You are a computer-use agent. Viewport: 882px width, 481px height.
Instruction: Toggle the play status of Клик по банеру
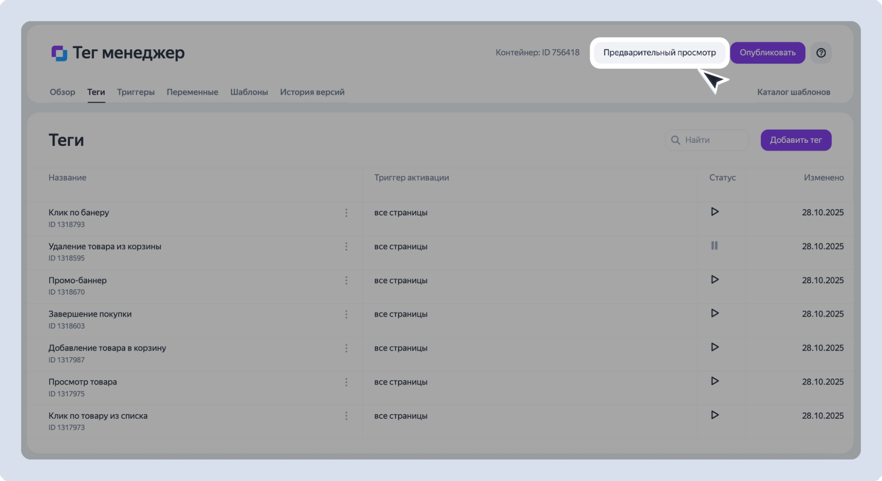click(x=714, y=212)
